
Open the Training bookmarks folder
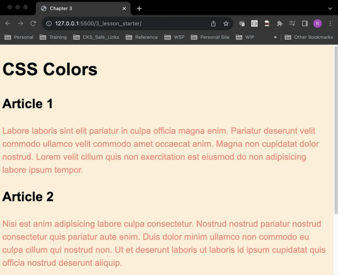[53, 37]
